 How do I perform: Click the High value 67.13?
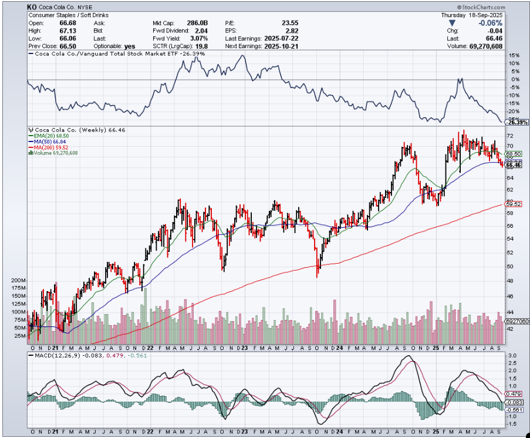coord(67,31)
